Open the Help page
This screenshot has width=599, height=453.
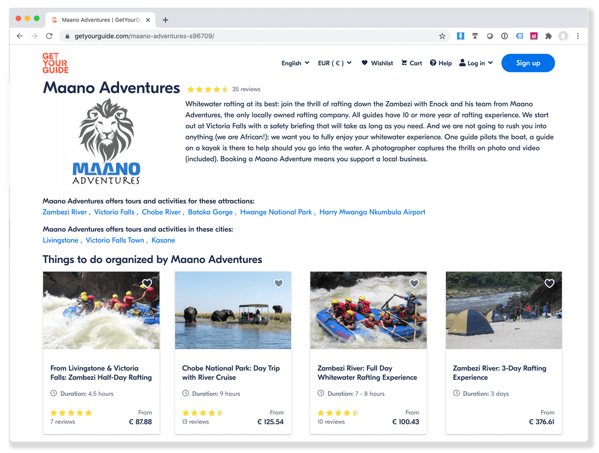[x=441, y=63]
